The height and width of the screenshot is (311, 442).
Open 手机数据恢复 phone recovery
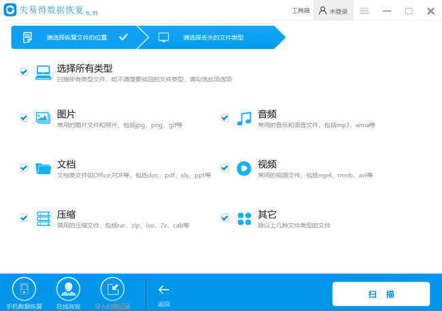point(24,293)
